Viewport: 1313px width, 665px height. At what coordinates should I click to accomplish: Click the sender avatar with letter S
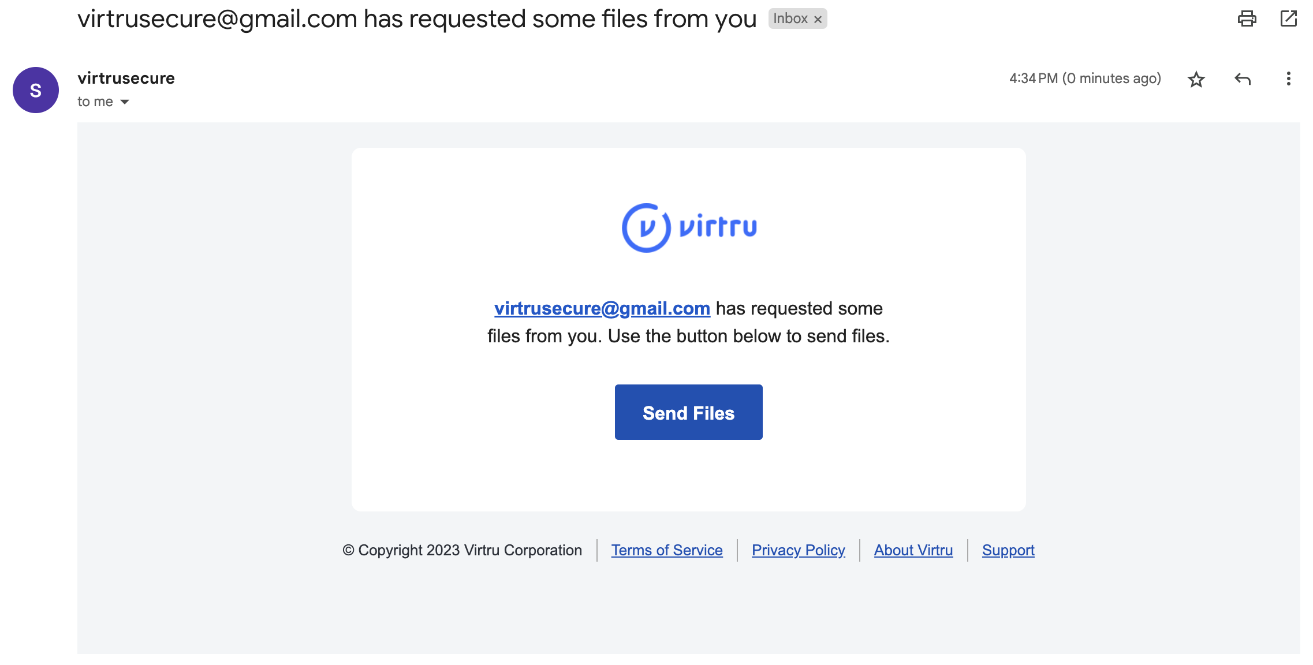[x=36, y=90]
